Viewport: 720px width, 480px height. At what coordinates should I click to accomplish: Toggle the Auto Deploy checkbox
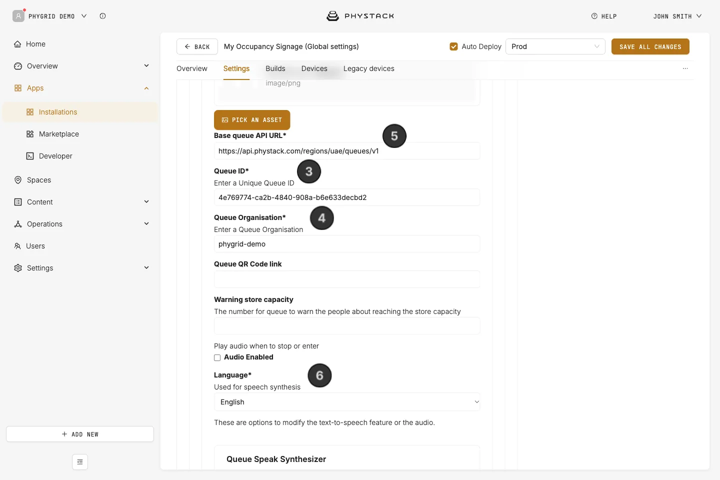[x=454, y=46]
